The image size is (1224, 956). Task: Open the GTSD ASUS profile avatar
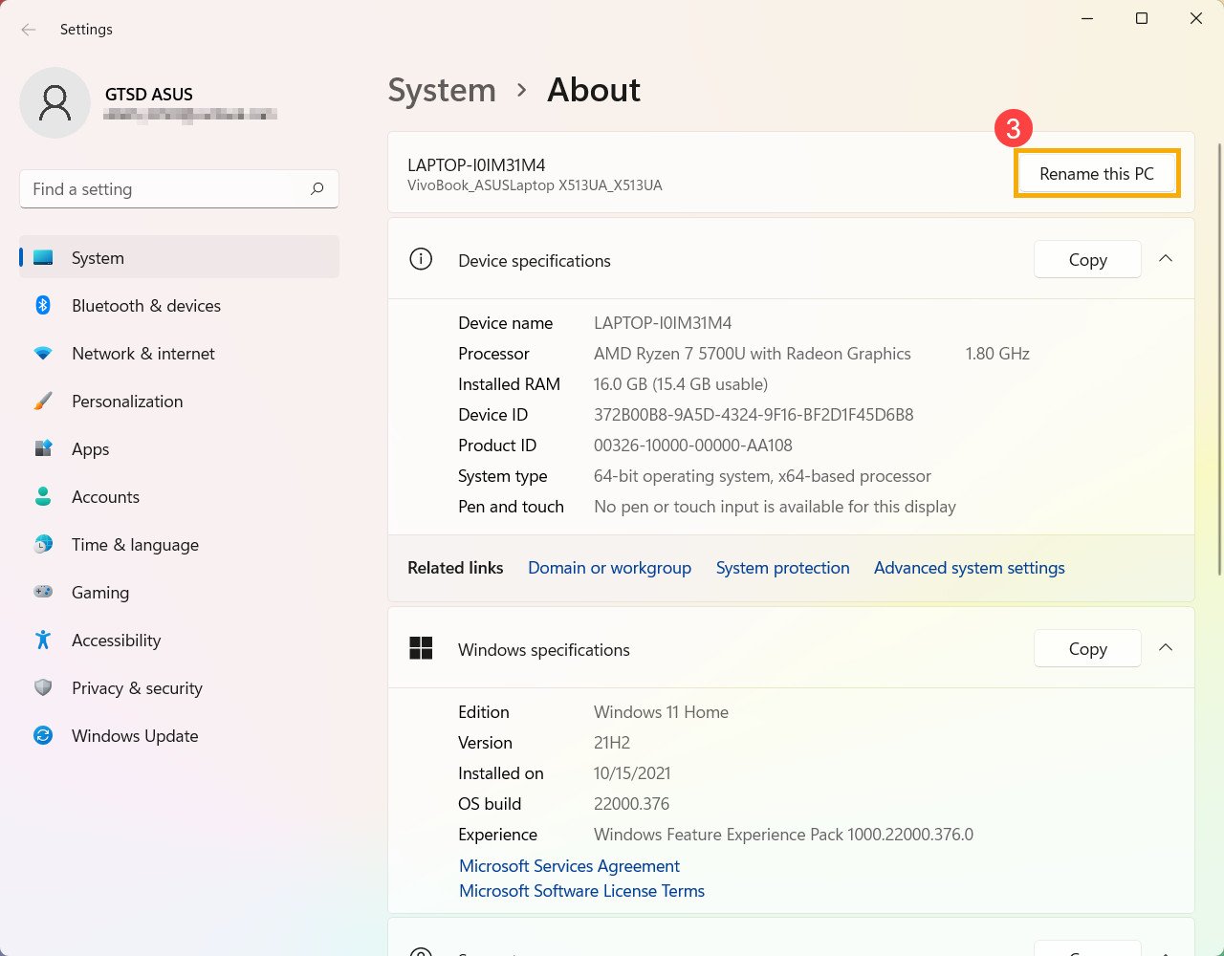click(x=55, y=103)
